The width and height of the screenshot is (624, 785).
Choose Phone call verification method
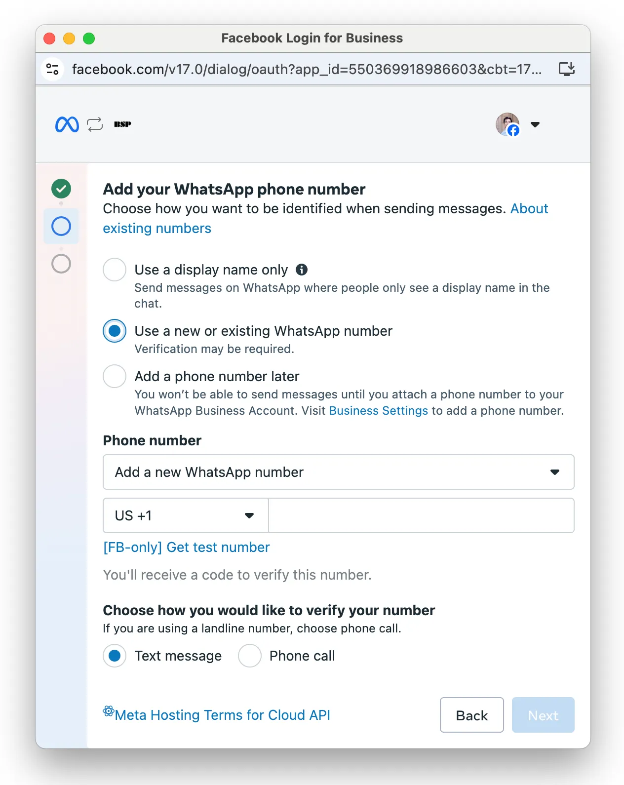pyautogui.click(x=250, y=656)
